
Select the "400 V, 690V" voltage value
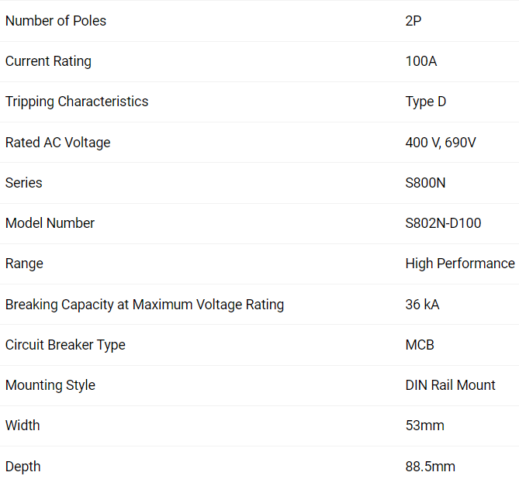pyautogui.click(x=441, y=143)
